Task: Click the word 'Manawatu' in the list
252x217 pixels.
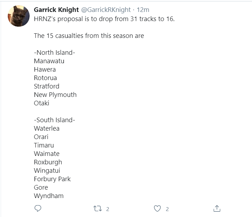Action: (49, 61)
